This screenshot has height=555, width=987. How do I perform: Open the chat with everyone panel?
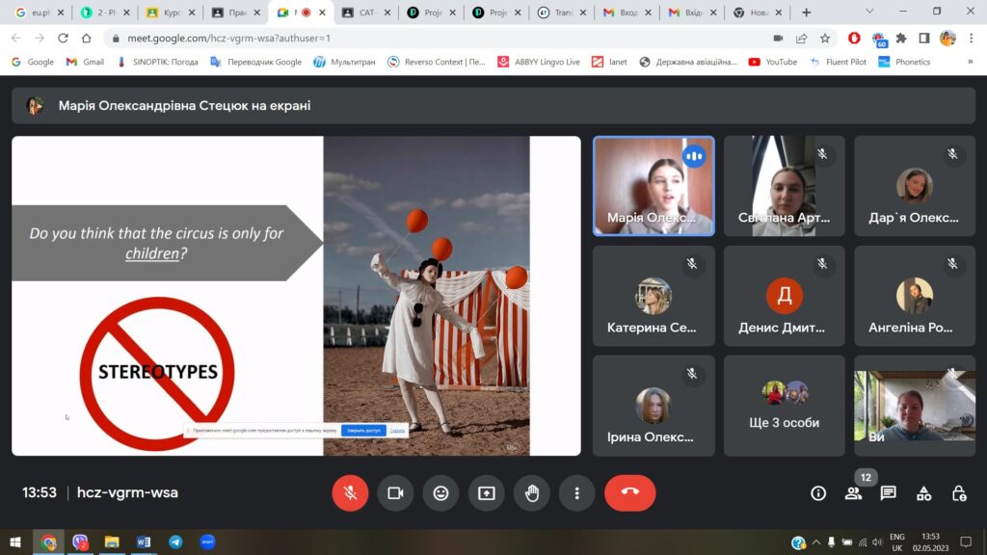[888, 493]
